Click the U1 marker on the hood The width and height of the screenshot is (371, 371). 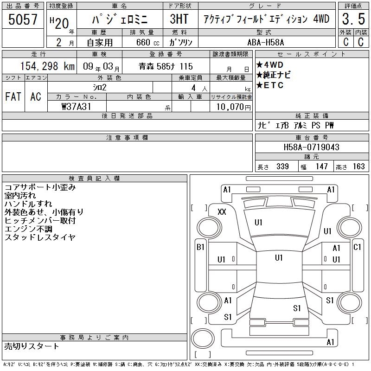258,223
